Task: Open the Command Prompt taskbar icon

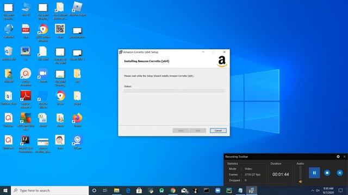Action: [207, 190]
